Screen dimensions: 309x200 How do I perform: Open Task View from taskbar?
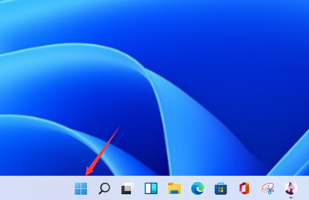[128, 188]
